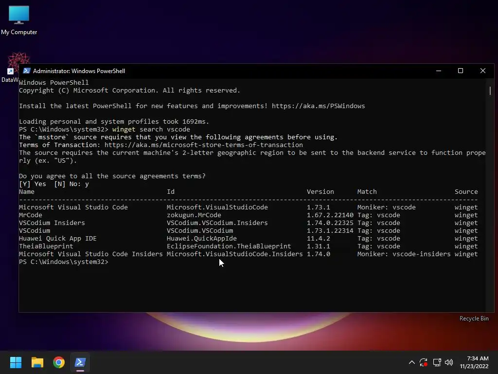Viewport: 498px width, 374px height.
Task: Launch Google Chrome from the taskbar
Action: [x=59, y=362]
